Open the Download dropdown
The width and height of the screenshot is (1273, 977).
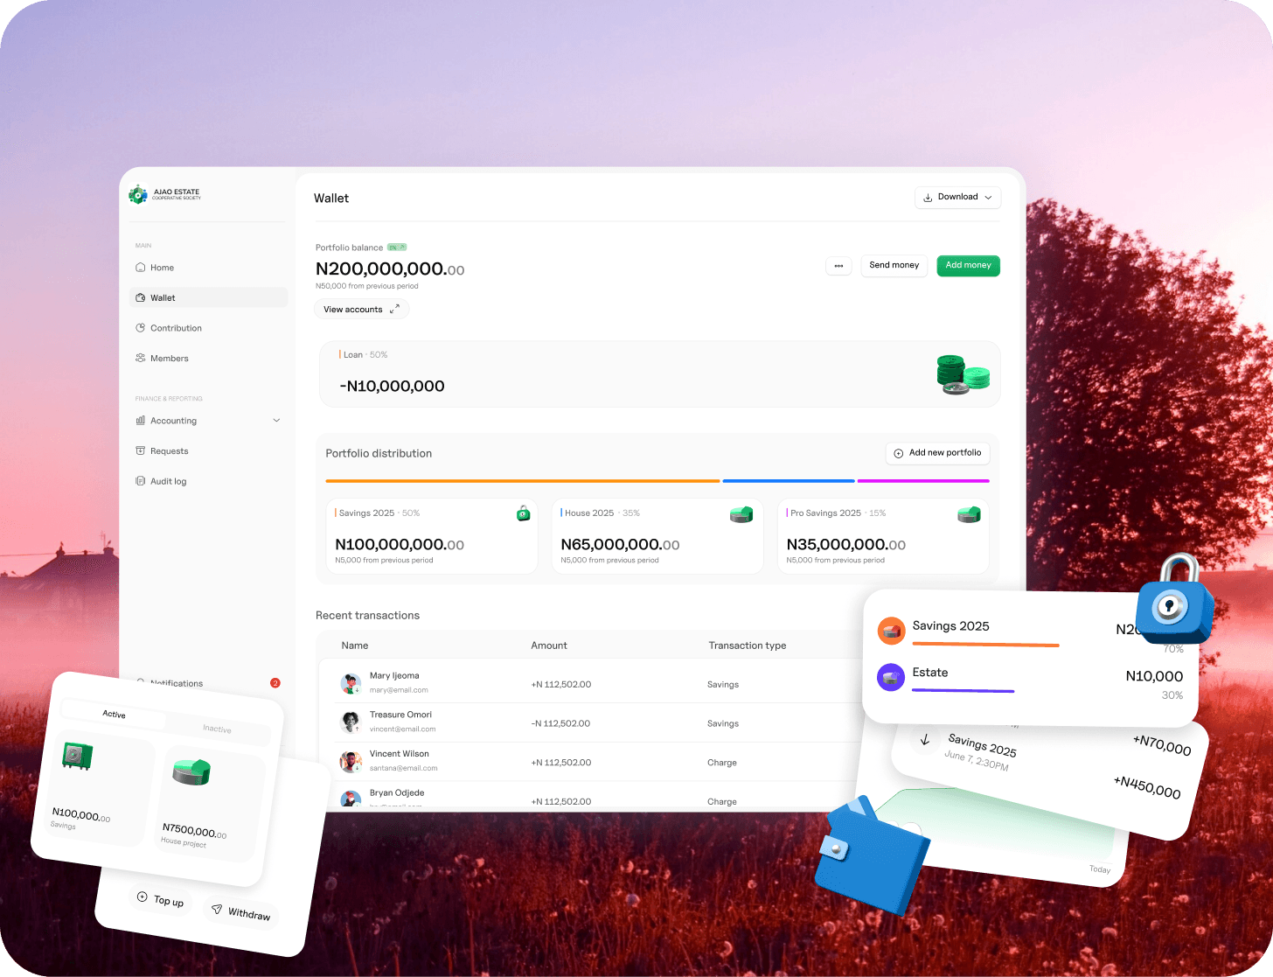[957, 198]
